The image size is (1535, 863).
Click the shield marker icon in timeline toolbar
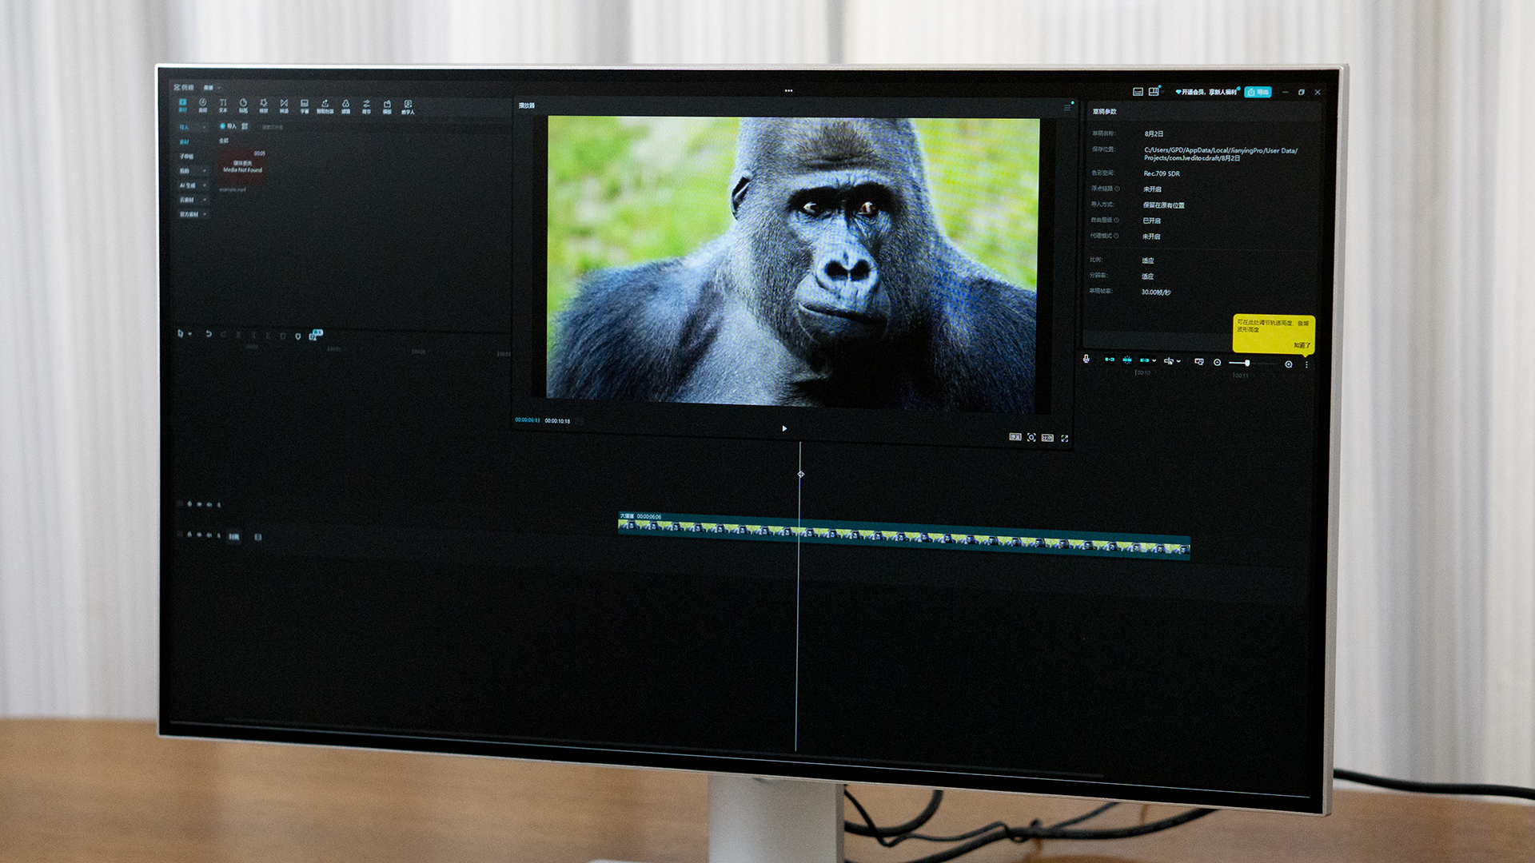coord(298,336)
